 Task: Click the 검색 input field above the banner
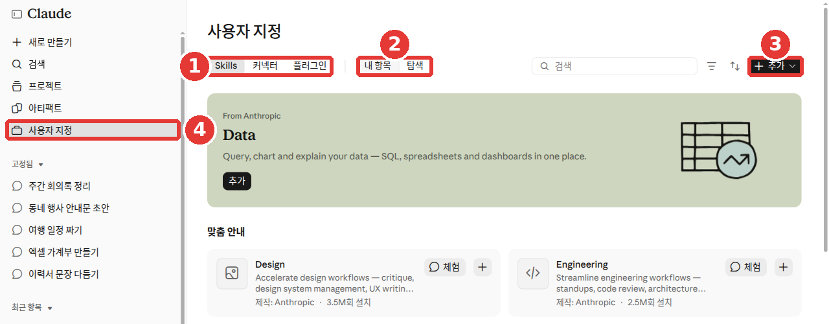pyautogui.click(x=615, y=66)
